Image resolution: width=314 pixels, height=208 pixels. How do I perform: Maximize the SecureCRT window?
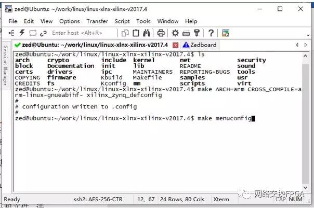[x=280, y=9]
